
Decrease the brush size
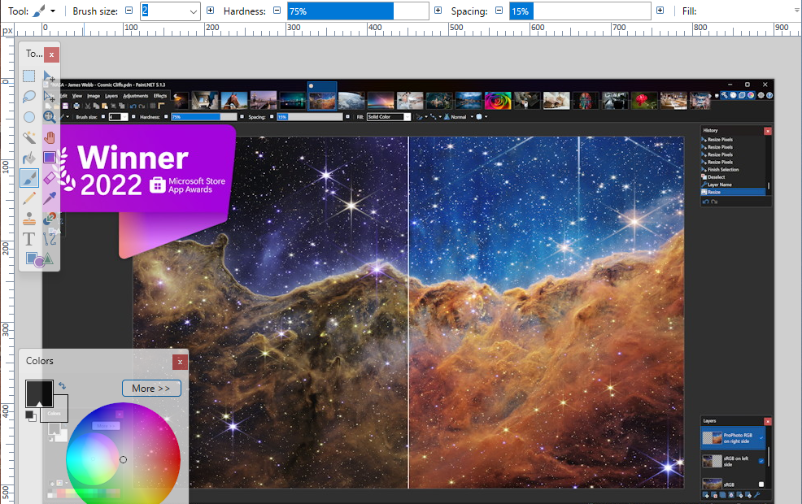(x=129, y=11)
